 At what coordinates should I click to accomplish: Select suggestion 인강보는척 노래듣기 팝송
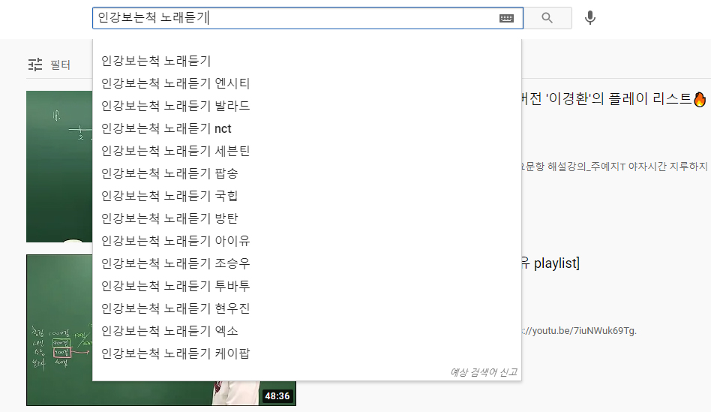click(x=307, y=173)
